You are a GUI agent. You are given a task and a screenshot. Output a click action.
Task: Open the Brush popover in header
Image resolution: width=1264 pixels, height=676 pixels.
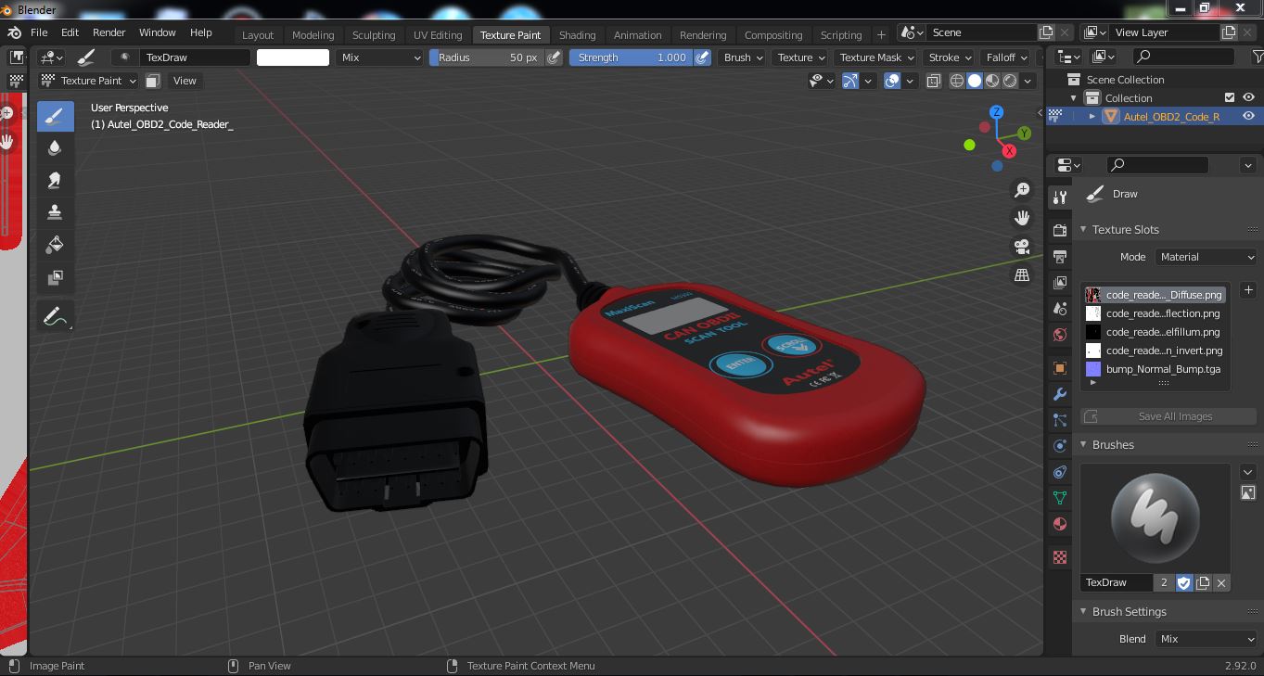coord(742,57)
